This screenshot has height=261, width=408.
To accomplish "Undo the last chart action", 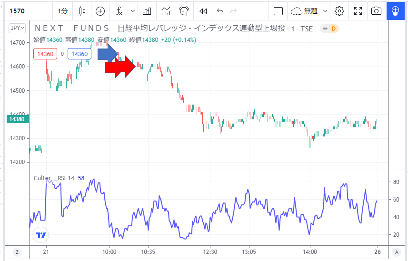I will pos(220,11).
